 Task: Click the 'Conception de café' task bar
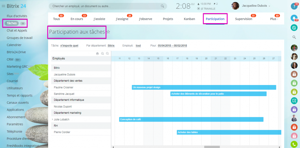pyautogui.click(x=191, y=119)
